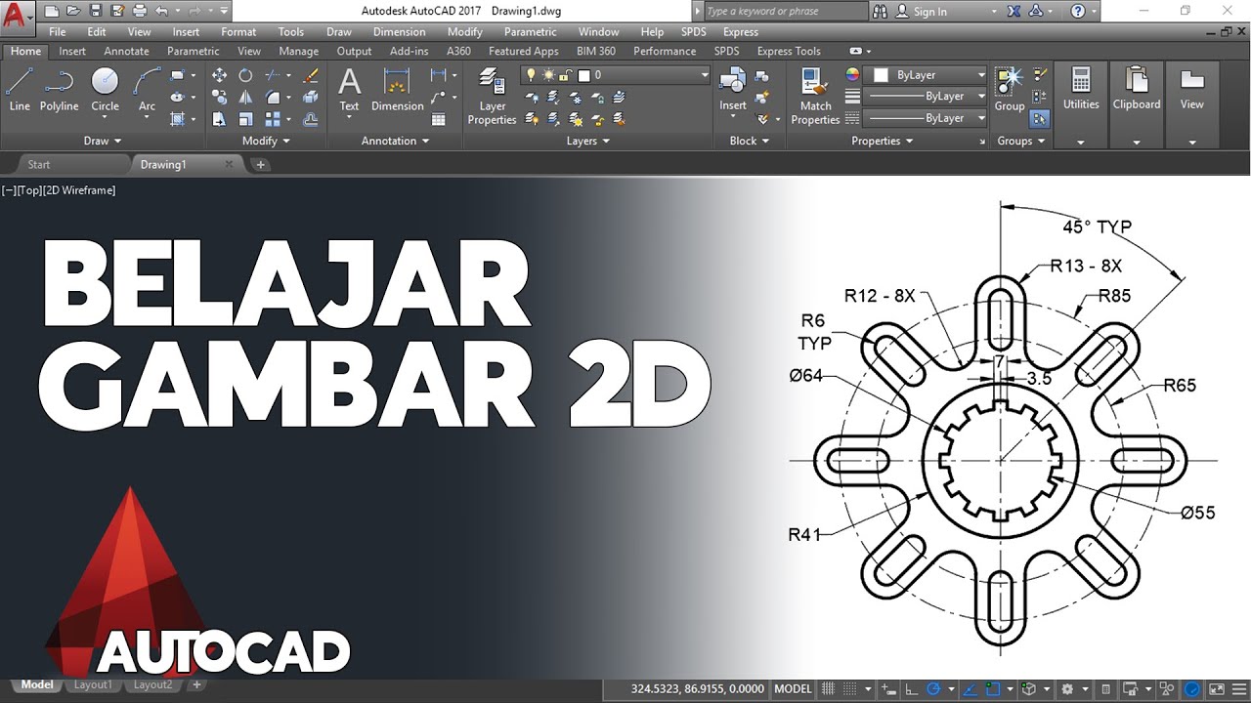Screen dimensions: 1251x703
Task: Activate the Move tool in Modify
Action: (x=219, y=75)
